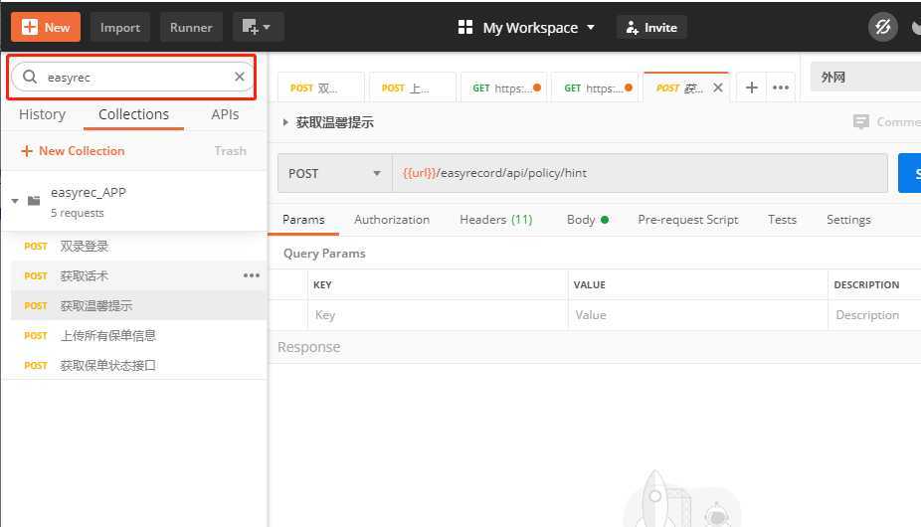The height and width of the screenshot is (527, 921).
Task: Click the workspace grid icon
Action: coord(465,27)
